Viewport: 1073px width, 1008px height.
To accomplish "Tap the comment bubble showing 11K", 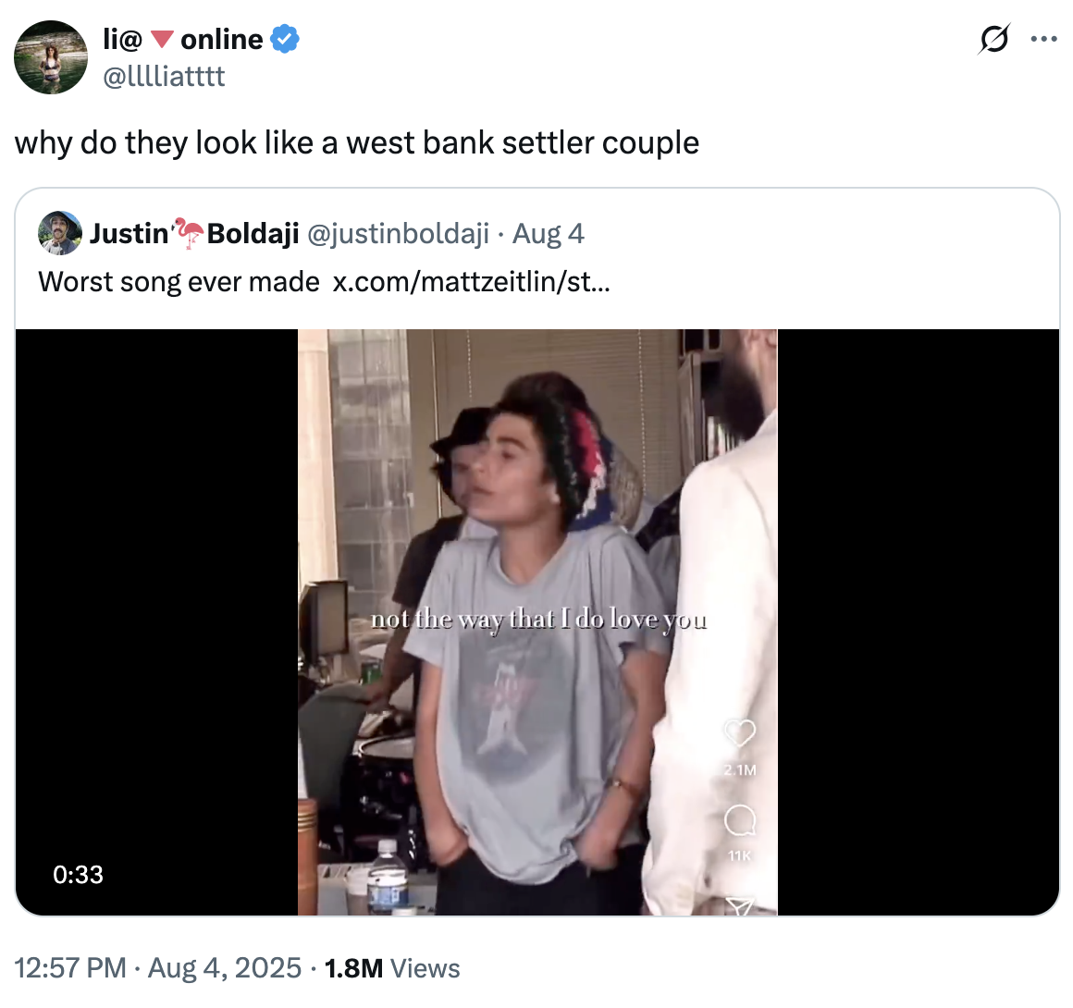I will tap(739, 821).
